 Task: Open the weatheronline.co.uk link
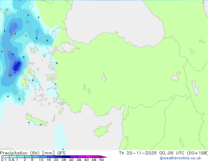pos(180,158)
